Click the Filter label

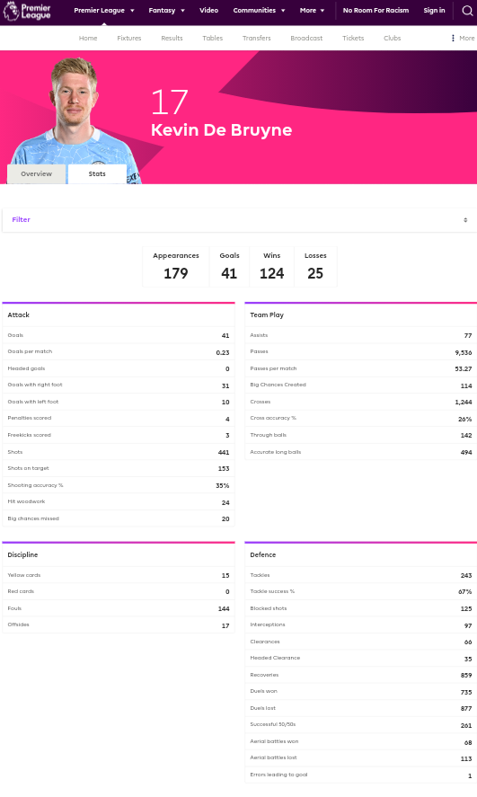point(22,219)
